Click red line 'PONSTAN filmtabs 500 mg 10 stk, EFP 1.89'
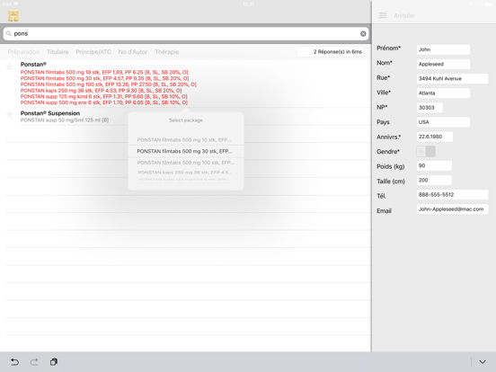The image size is (496, 372). coord(104,73)
